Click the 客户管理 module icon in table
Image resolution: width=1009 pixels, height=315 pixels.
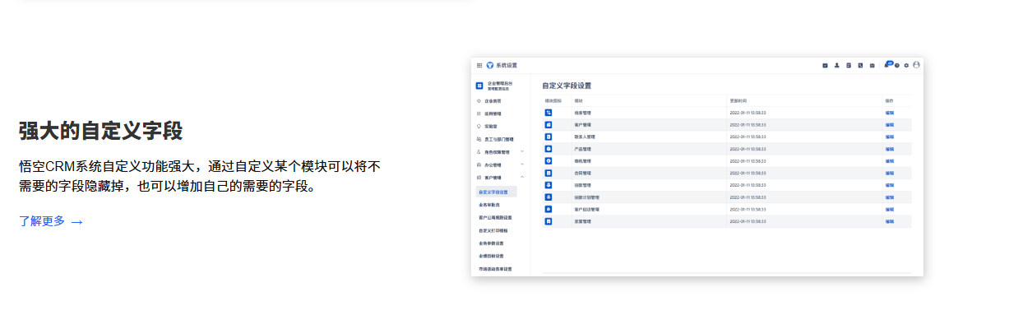548,125
